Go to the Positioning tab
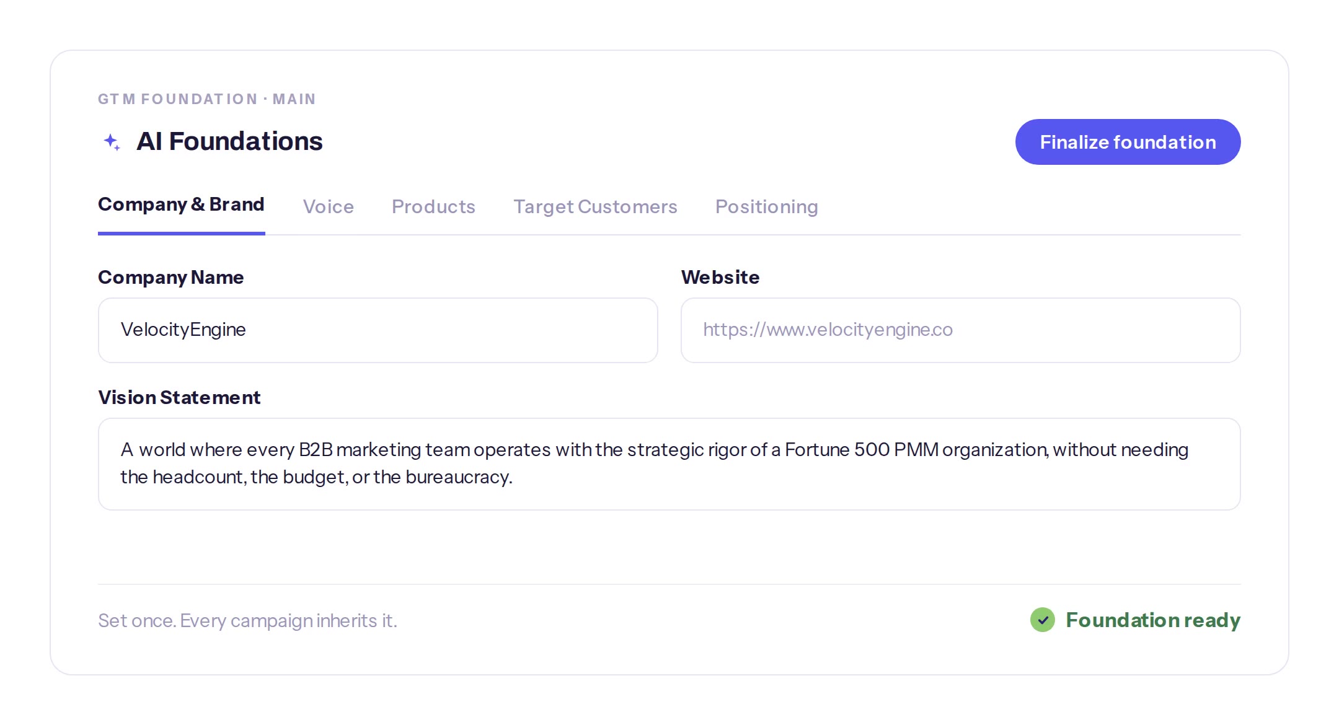Image resolution: width=1339 pixels, height=725 pixels. click(767, 206)
